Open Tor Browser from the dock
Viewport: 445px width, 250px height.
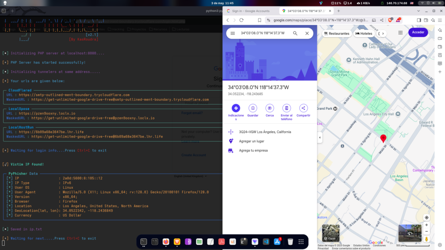coord(188,241)
